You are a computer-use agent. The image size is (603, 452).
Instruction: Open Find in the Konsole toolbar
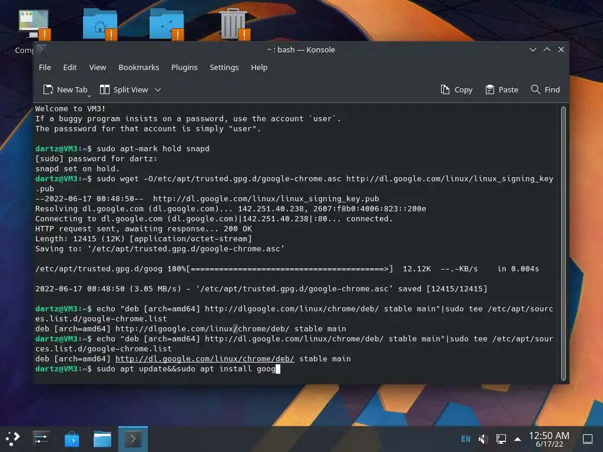[545, 89]
